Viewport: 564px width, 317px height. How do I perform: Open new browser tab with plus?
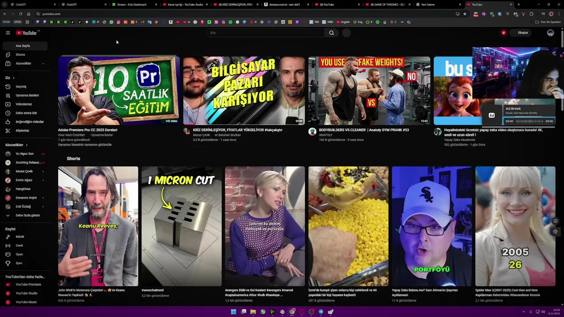[519, 4]
